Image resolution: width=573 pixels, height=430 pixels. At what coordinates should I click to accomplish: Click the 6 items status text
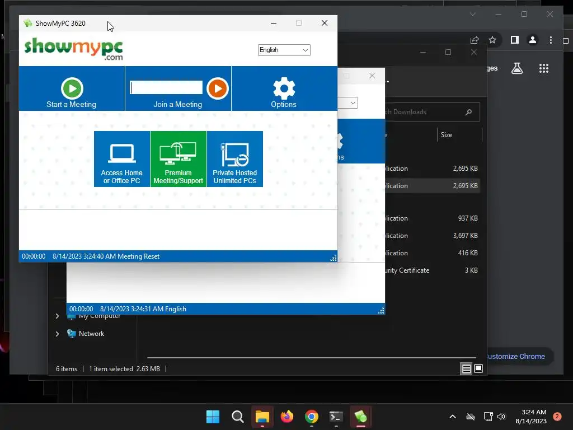point(67,368)
